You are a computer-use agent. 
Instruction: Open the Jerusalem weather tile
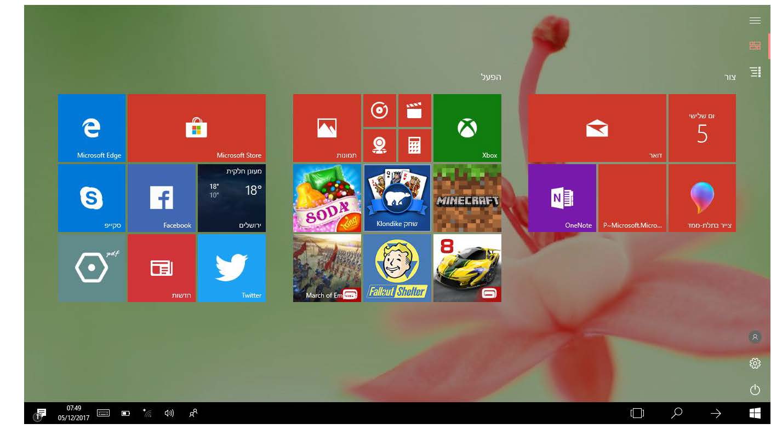(232, 198)
